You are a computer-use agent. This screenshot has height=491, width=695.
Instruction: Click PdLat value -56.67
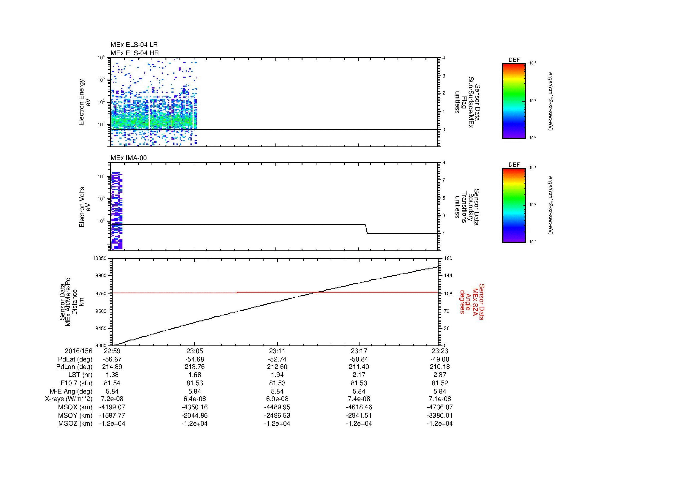[112, 359]
